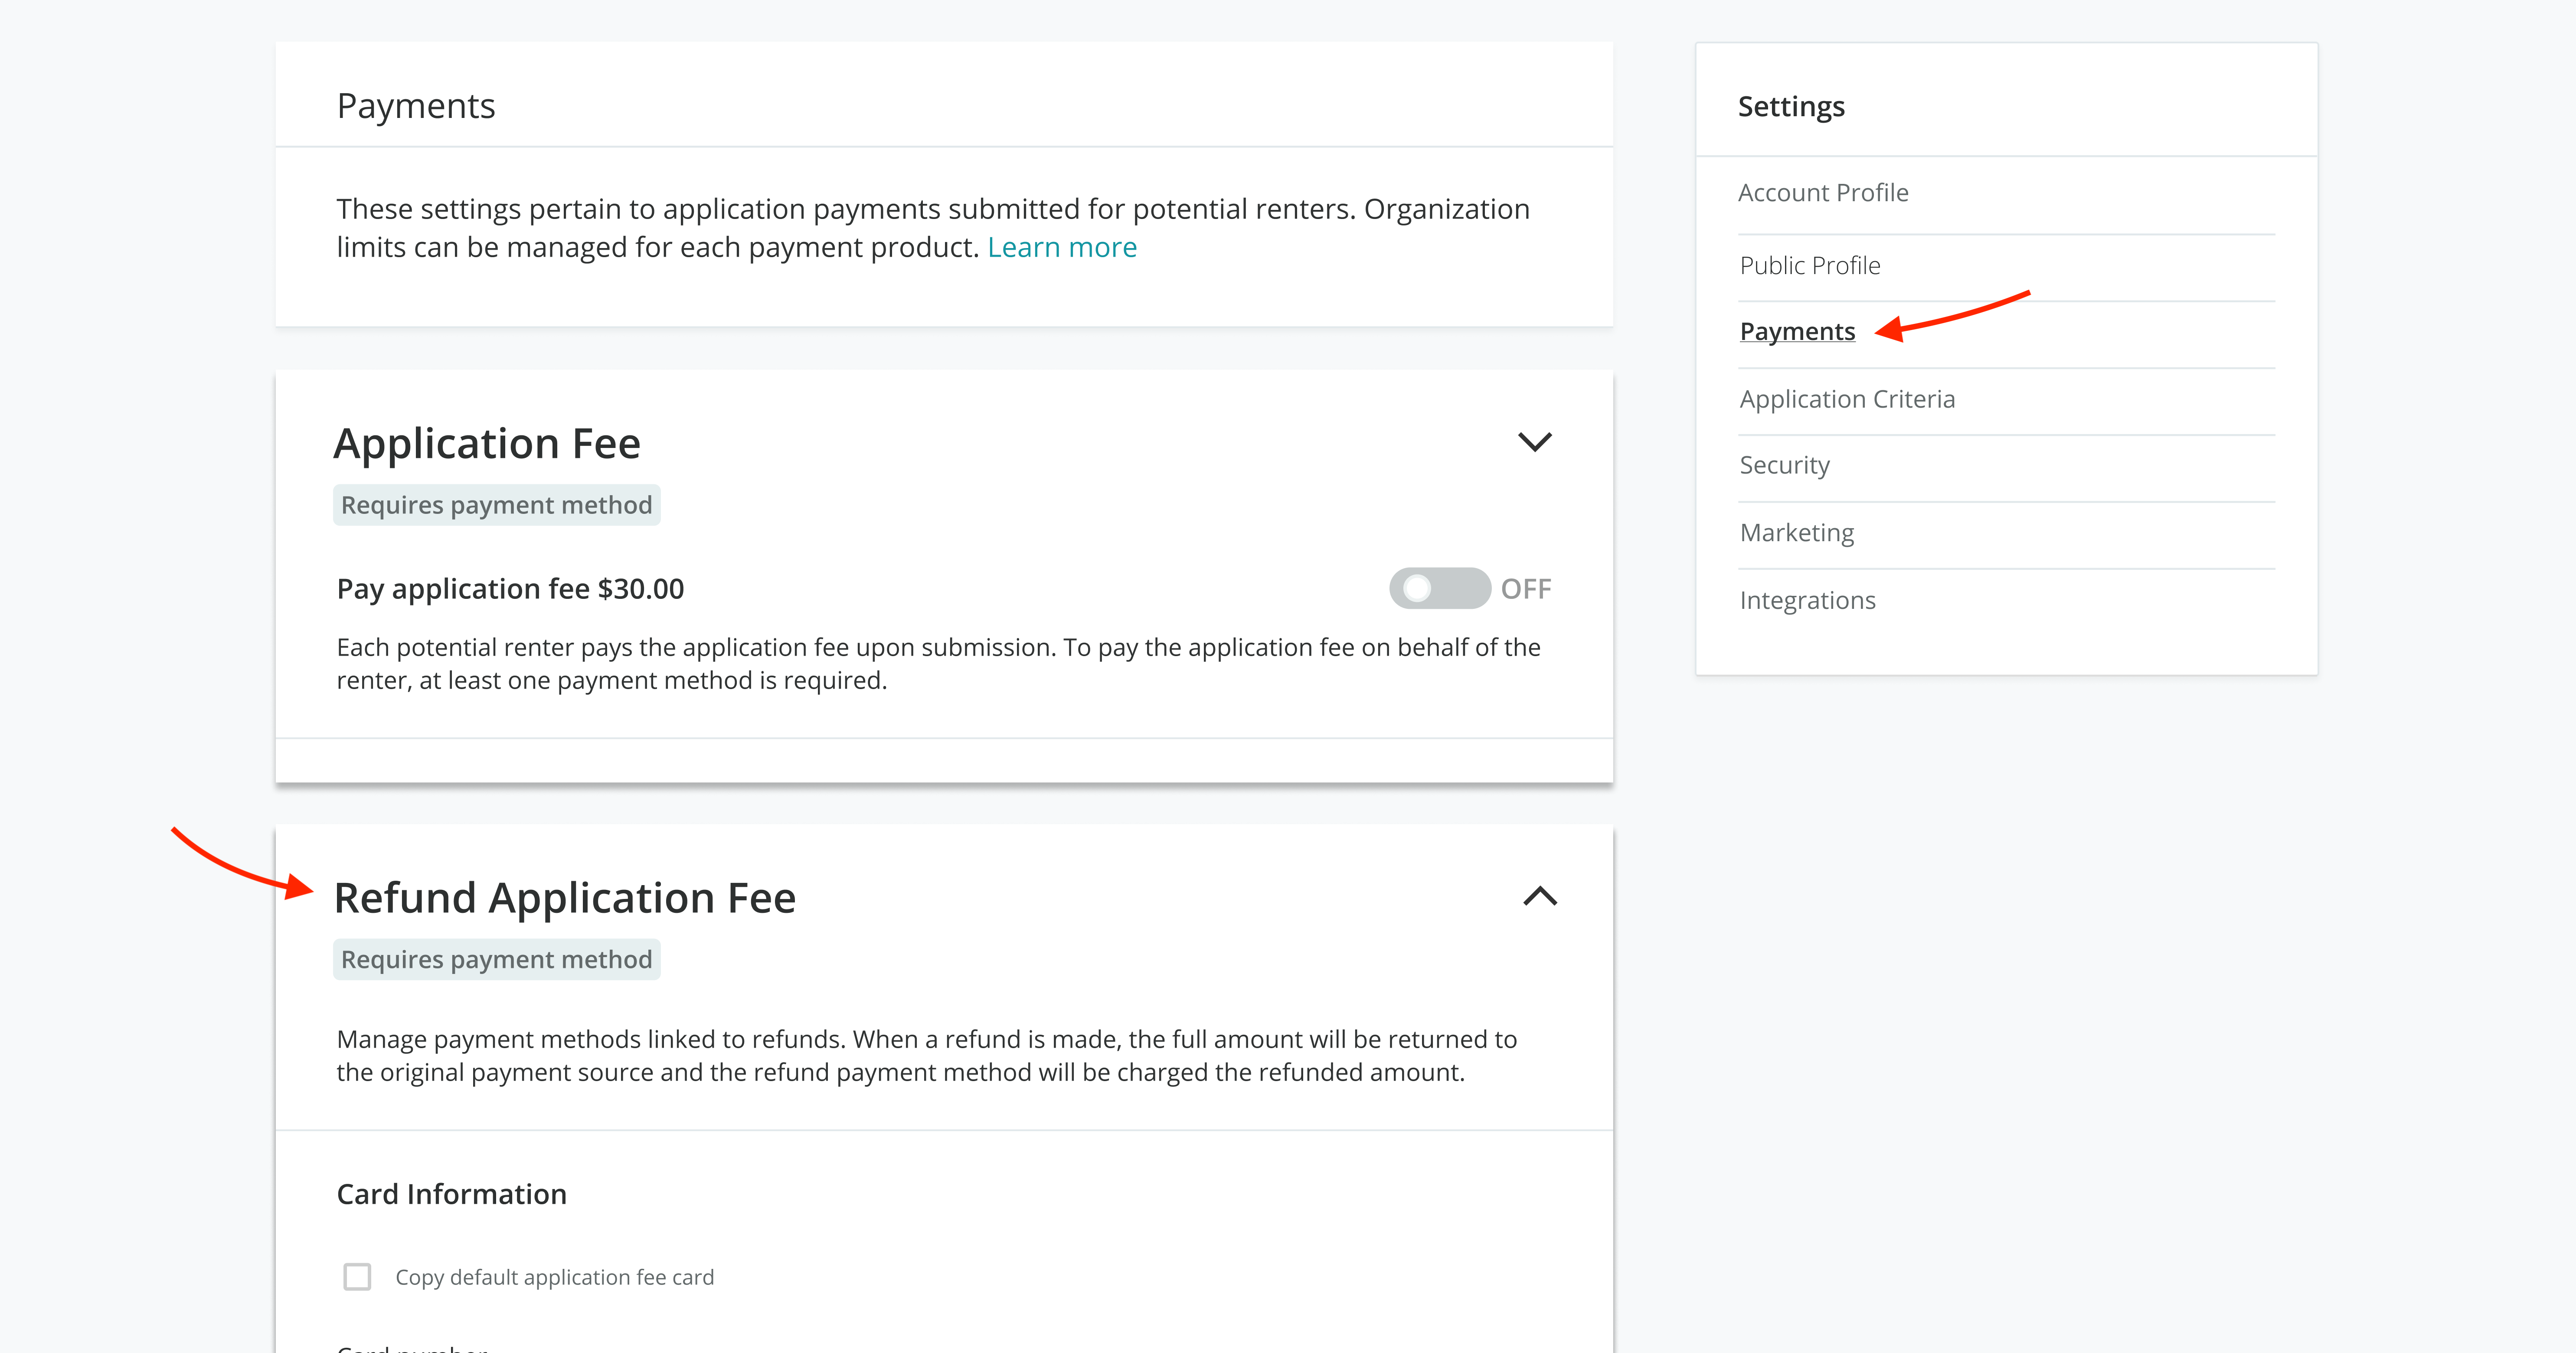The height and width of the screenshot is (1353, 2576).
Task: Open Application Criteria settings
Action: coord(1846,399)
